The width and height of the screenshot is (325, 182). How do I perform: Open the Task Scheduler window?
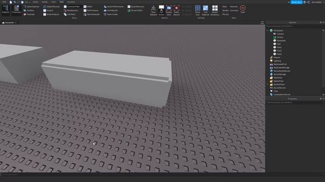tap(91, 15)
